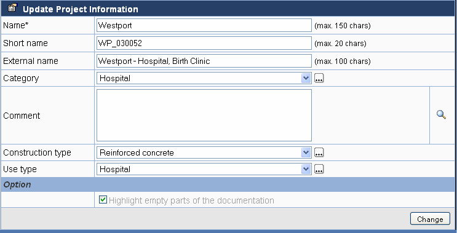Expand the Construction type dropdown

coord(204,152)
